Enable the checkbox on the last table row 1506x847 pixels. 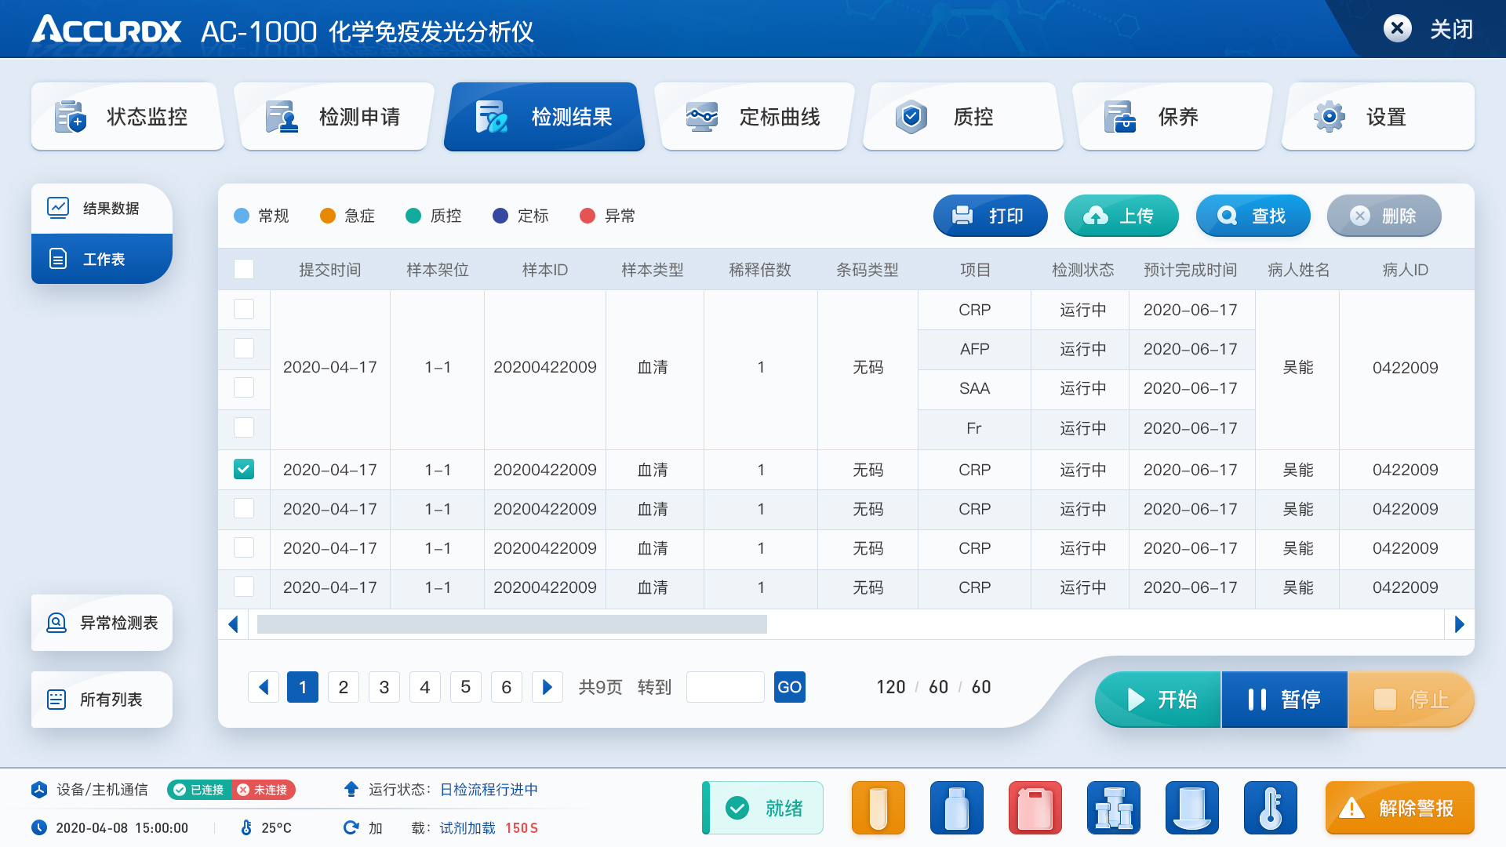tap(244, 587)
